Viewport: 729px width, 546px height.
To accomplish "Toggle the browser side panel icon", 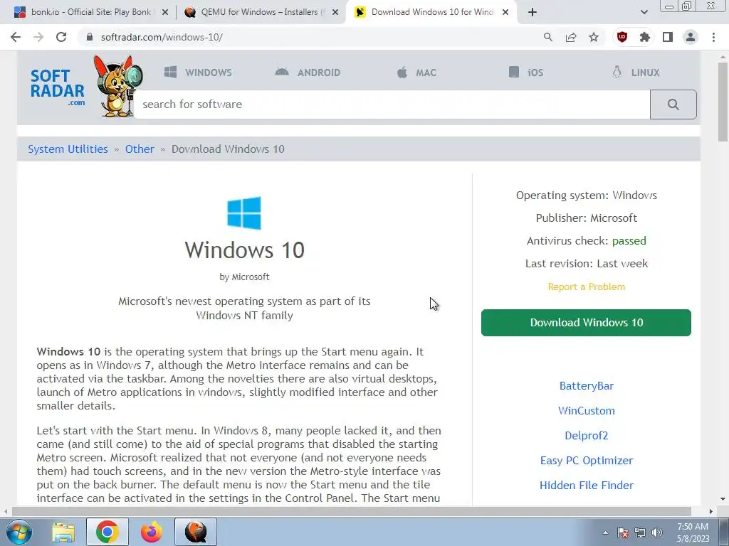I will pos(668,37).
